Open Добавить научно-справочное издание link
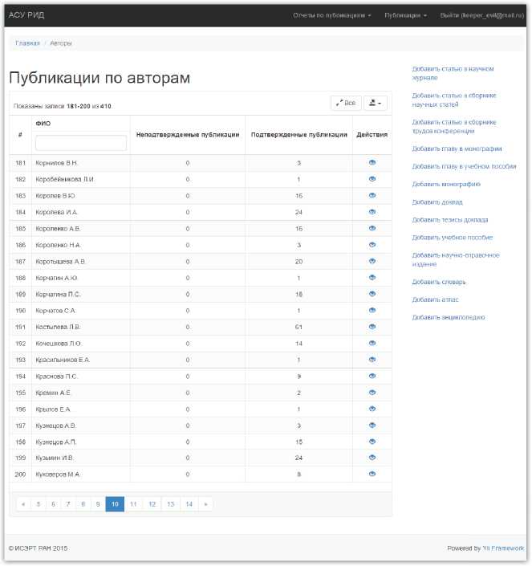This screenshot has width=532, height=566. tap(456, 259)
